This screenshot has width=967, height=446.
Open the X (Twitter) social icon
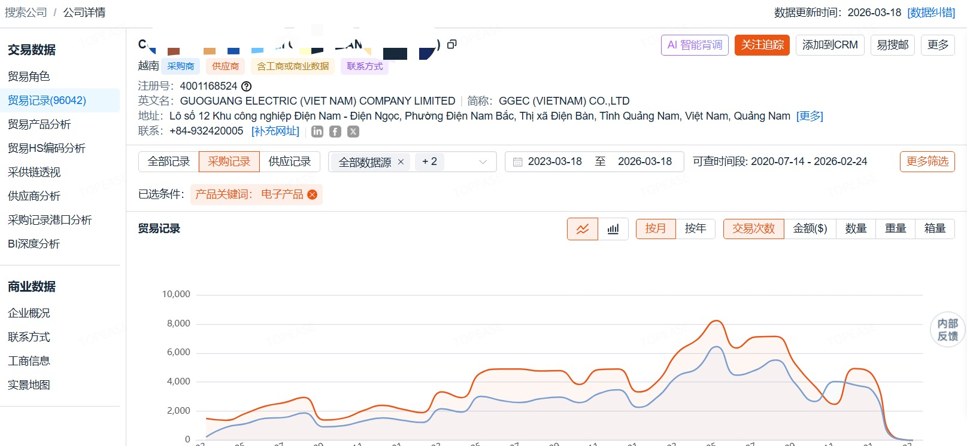353,132
